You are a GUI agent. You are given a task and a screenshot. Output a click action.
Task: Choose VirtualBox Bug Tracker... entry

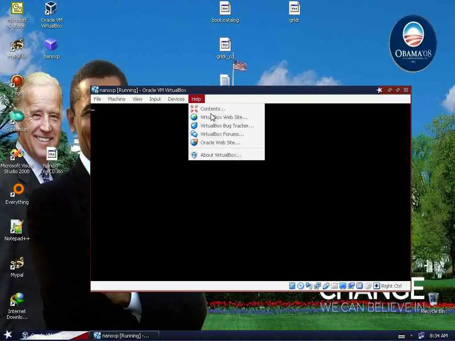(227, 126)
